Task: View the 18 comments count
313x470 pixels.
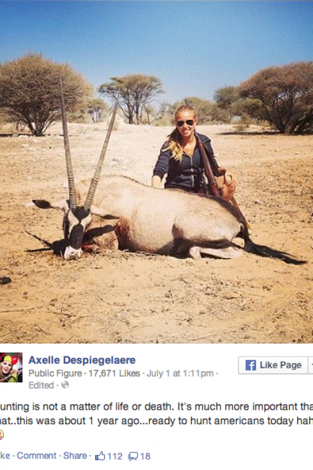Action: pyautogui.click(x=145, y=456)
